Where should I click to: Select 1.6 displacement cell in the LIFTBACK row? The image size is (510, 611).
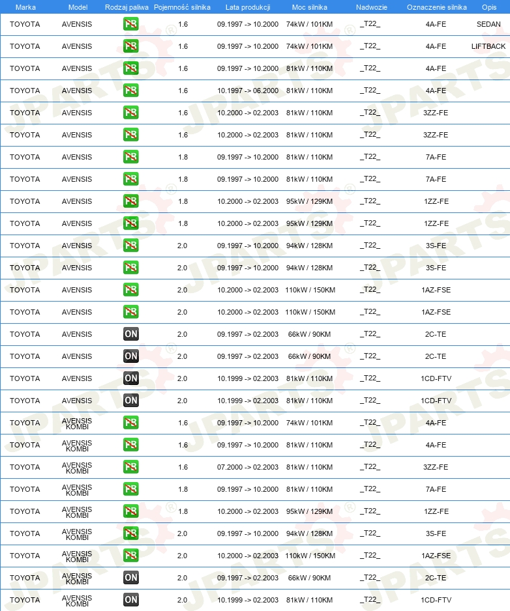coord(183,46)
